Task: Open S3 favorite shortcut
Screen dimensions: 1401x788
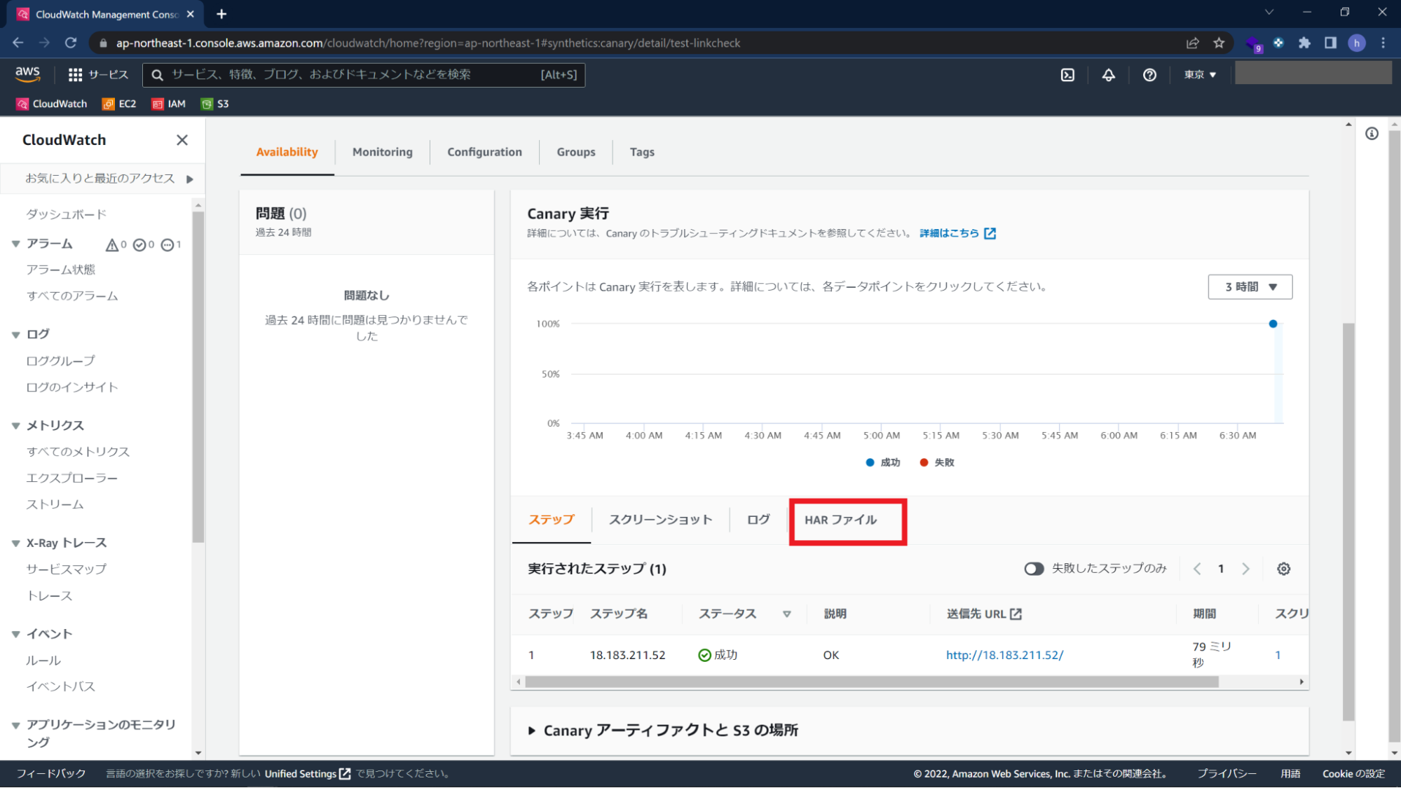Action: pyautogui.click(x=215, y=104)
